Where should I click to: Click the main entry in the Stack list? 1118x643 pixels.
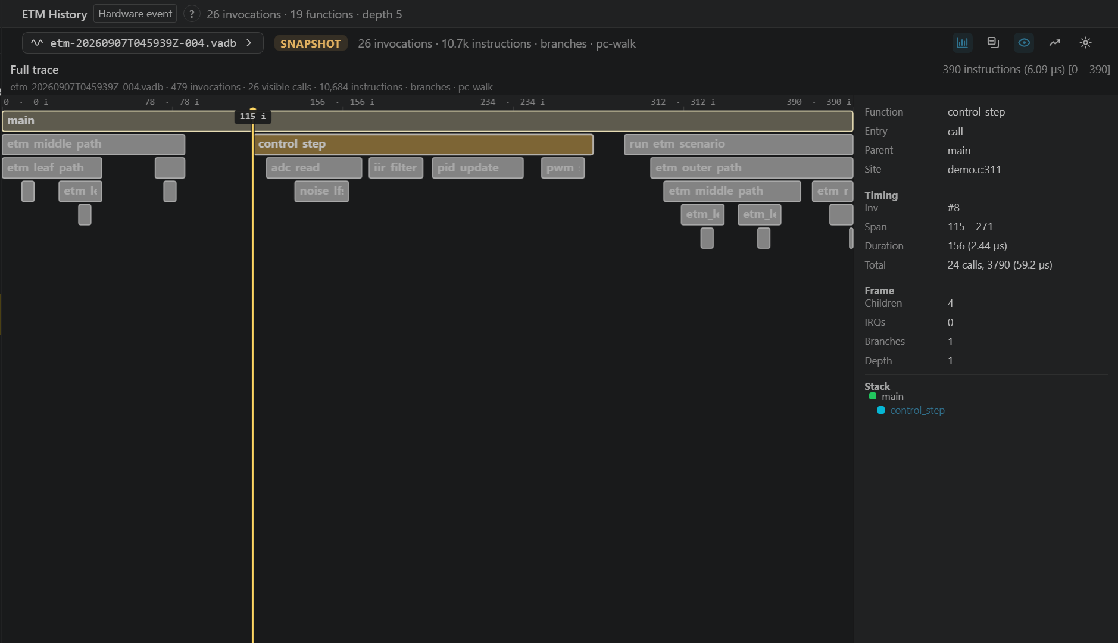892,397
